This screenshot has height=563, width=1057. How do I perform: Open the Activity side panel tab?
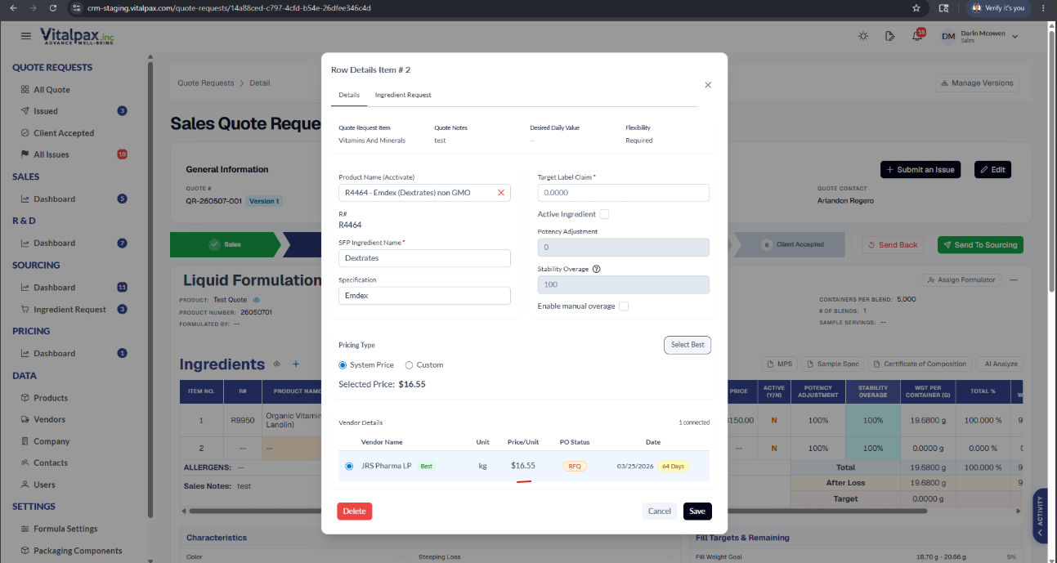[x=1040, y=516]
